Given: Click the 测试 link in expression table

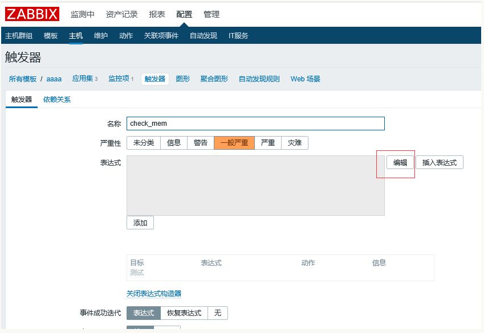Looking at the screenshot, I should coord(137,273).
